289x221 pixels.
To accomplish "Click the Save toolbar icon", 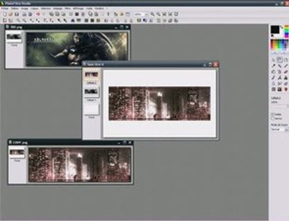I will tap(17, 14).
